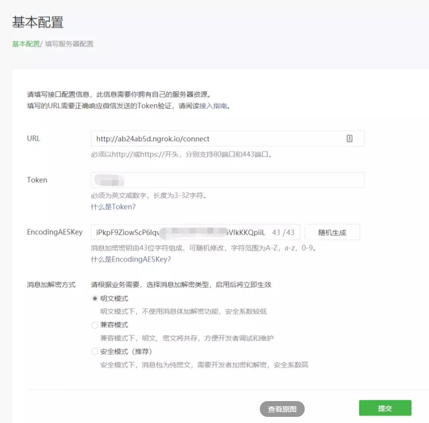This screenshot has width=429, height=423.
Task: Click the 提交 submit button
Action: 385,408
